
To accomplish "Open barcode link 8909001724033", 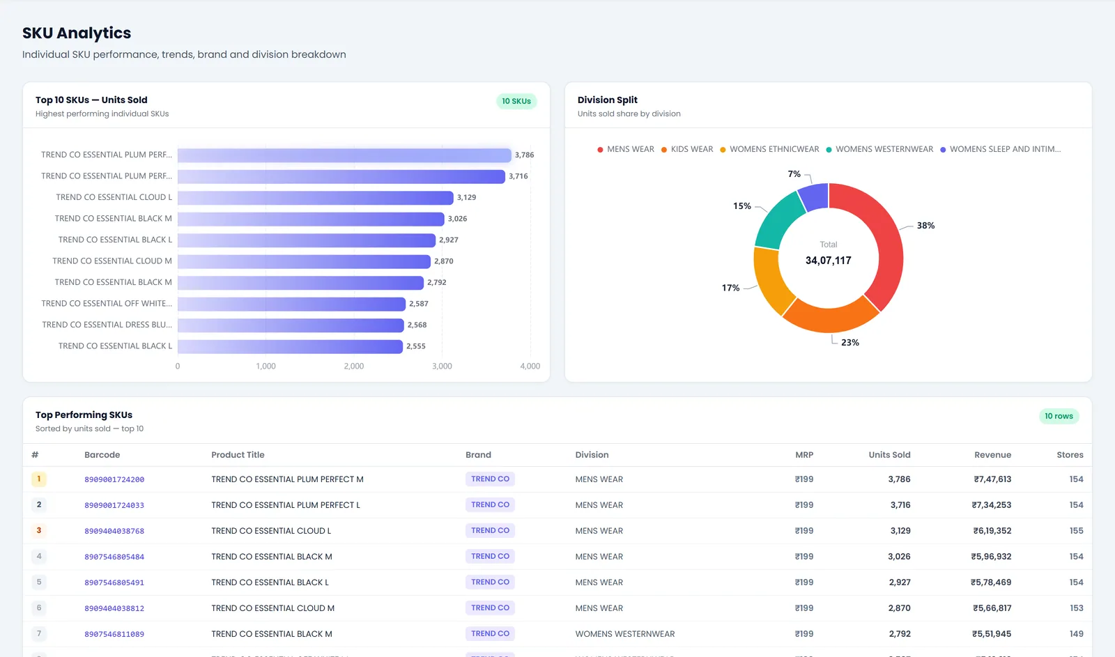I will tap(114, 505).
